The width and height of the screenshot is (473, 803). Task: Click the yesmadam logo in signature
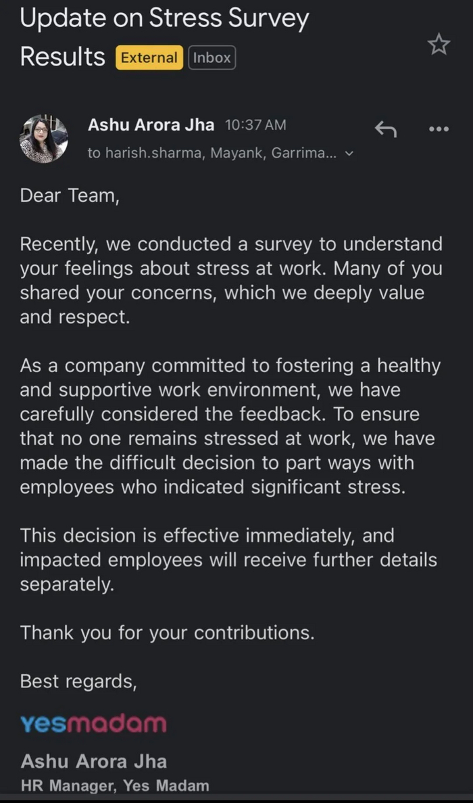coord(93,723)
